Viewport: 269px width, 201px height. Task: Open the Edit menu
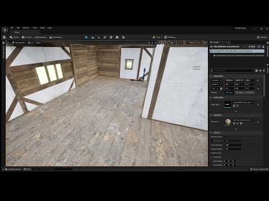18,28
